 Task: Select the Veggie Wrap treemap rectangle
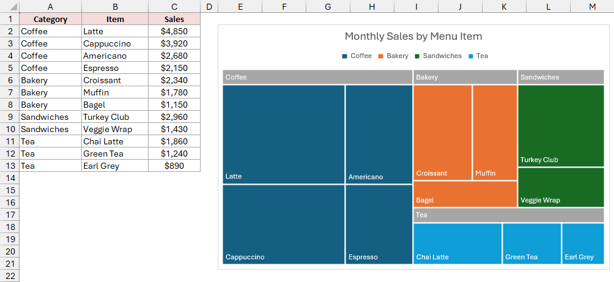(561, 187)
